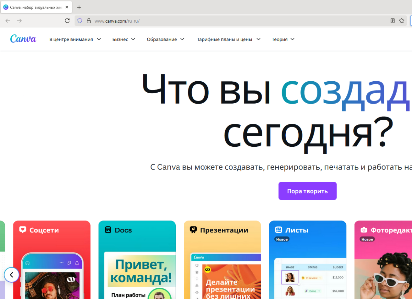The height and width of the screenshot is (299, 412).
Task: Click the Пора творить button
Action: [x=308, y=191]
